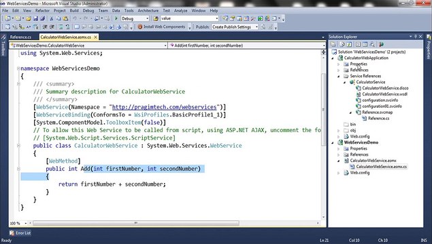Toggle auto-hide pin on Solution Explorer
This screenshot has width=432, height=244.
[x=416, y=36]
